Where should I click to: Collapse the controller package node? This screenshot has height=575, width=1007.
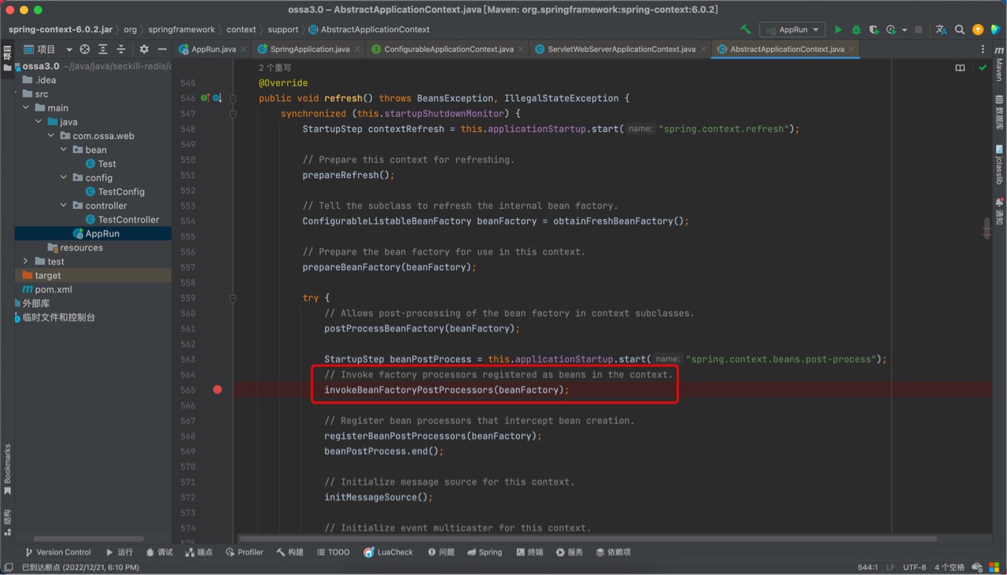click(64, 206)
